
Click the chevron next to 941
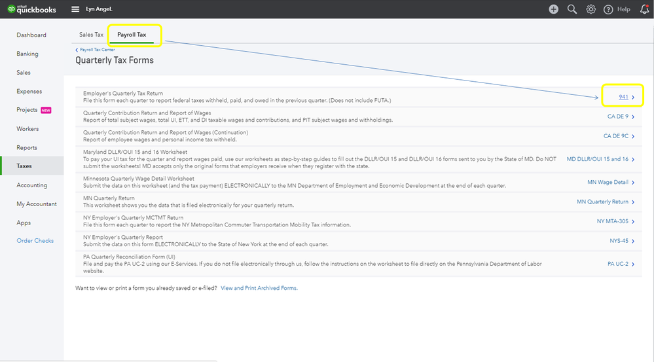coord(633,97)
